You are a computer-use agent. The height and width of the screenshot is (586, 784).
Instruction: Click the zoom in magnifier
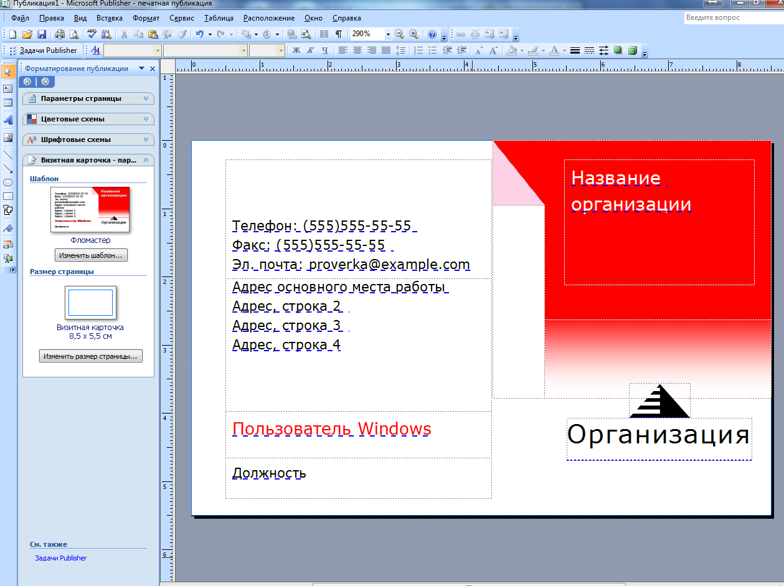tap(413, 34)
